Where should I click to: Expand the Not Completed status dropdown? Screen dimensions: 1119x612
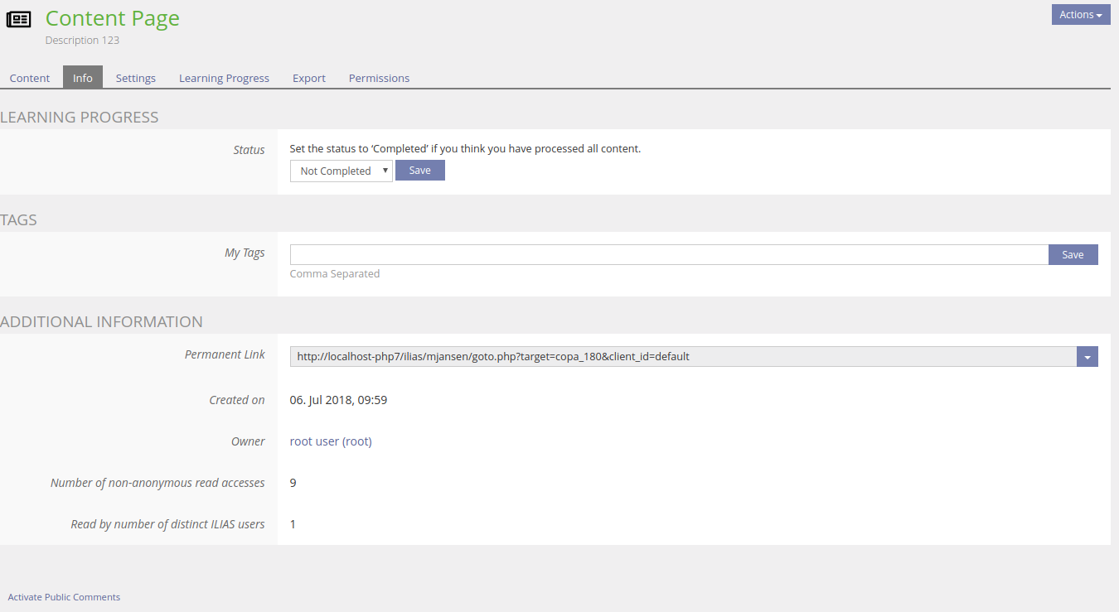click(341, 171)
